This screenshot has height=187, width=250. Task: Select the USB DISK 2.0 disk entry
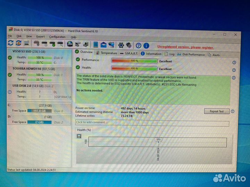(39, 91)
